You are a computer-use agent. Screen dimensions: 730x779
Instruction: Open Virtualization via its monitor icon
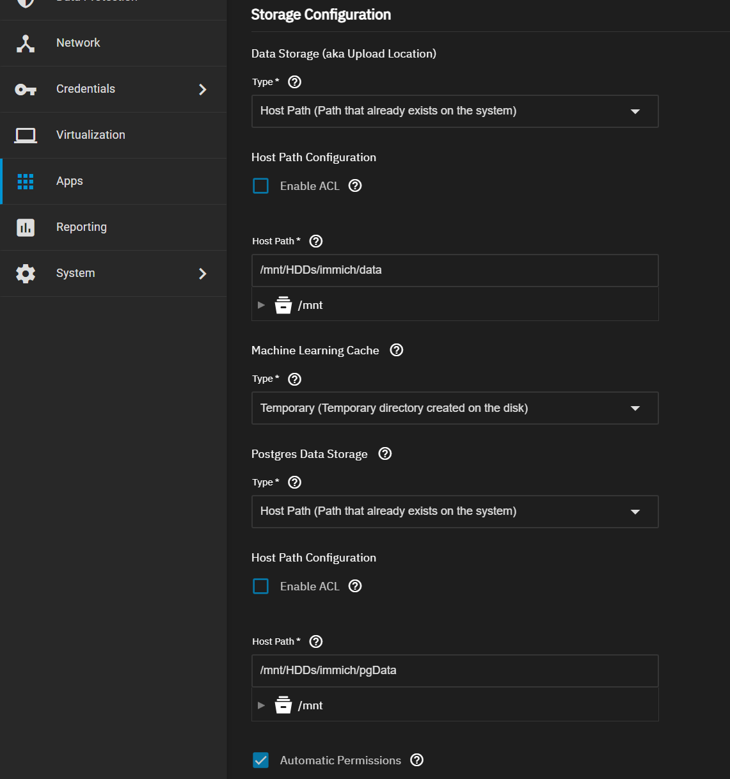pyautogui.click(x=25, y=135)
